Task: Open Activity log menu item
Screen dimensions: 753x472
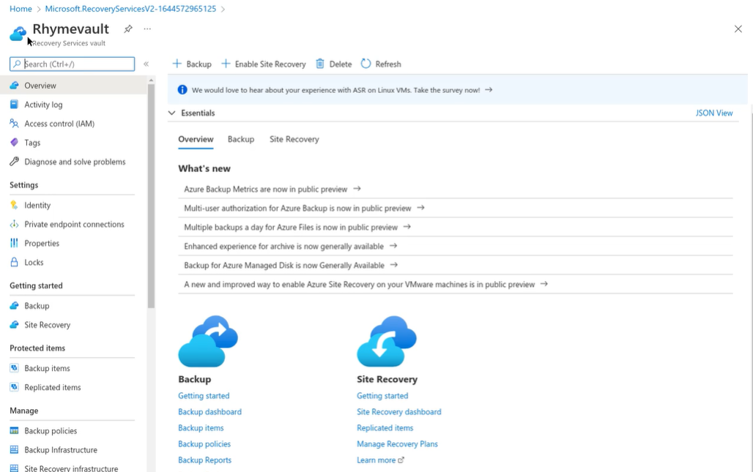Action: pos(73,105)
